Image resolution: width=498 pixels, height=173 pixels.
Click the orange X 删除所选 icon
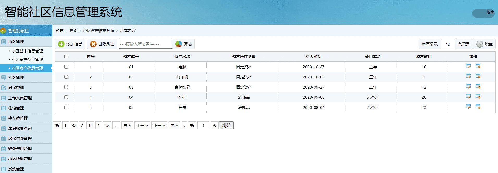(x=93, y=44)
